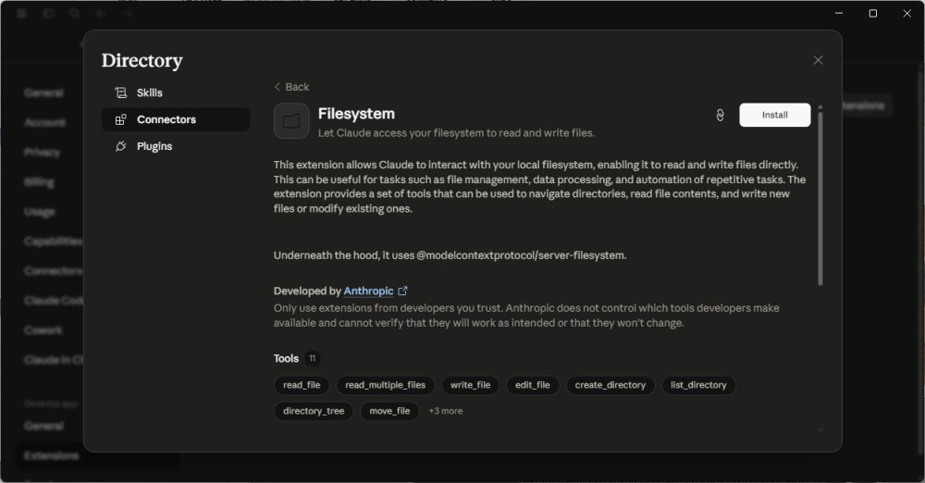The height and width of the screenshot is (483, 925).
Task: Minimize the application window
Action: [x=839, y=13]
